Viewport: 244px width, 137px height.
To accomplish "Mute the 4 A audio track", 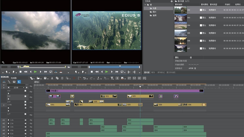I will click(25, 130).
